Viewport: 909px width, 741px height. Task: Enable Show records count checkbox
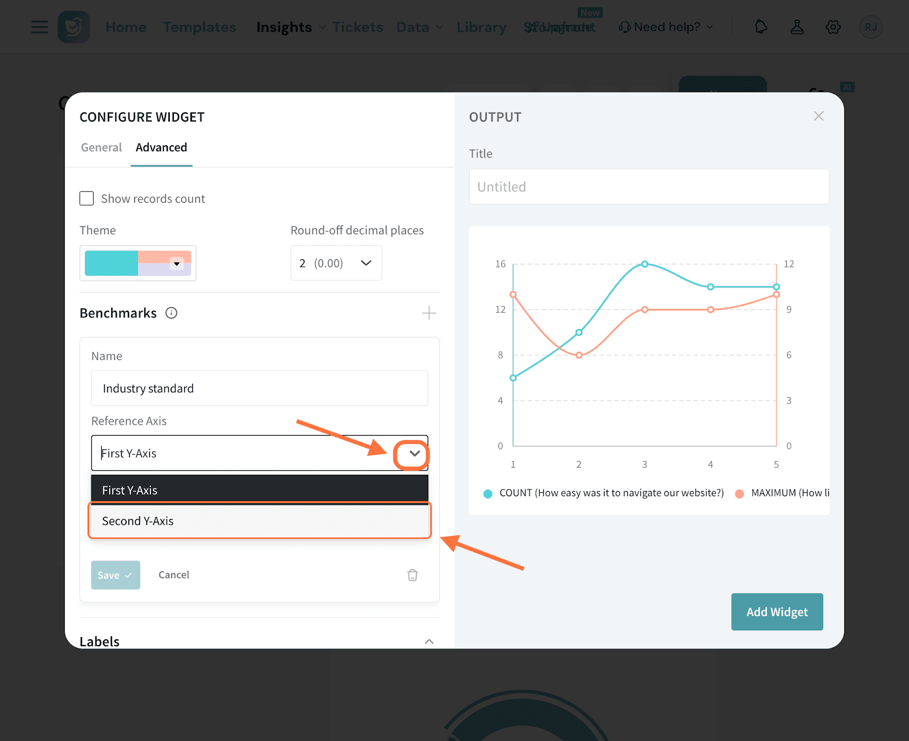click(x=87, y=199)
